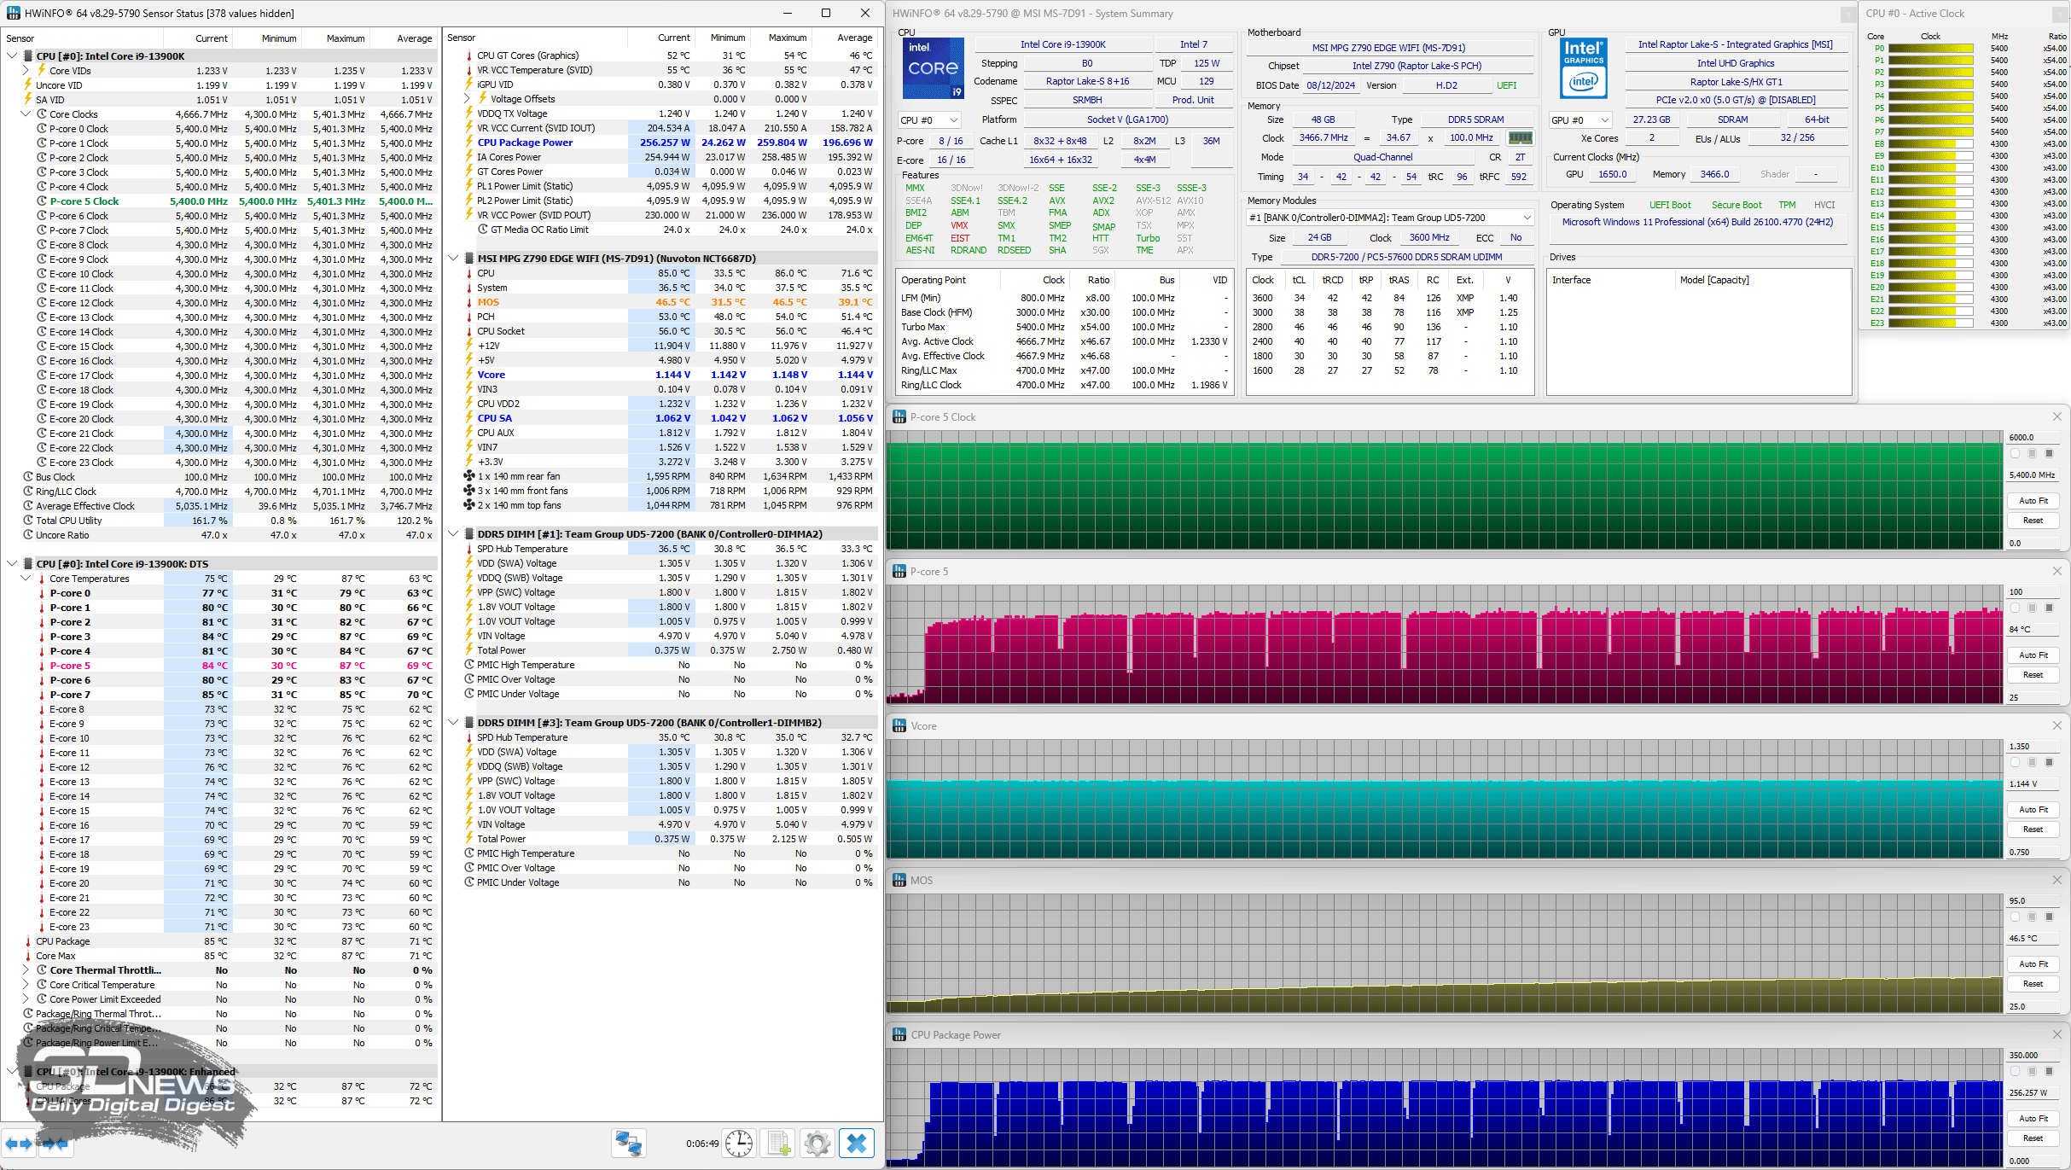This screenshot has width=2071, height=1170.
Task: Expand the Core VIDs row
Action: coord(26,71)
